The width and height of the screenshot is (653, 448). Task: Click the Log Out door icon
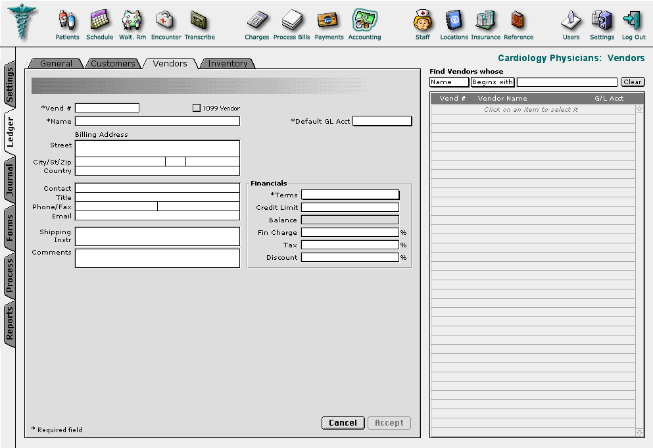click(632, 20)
